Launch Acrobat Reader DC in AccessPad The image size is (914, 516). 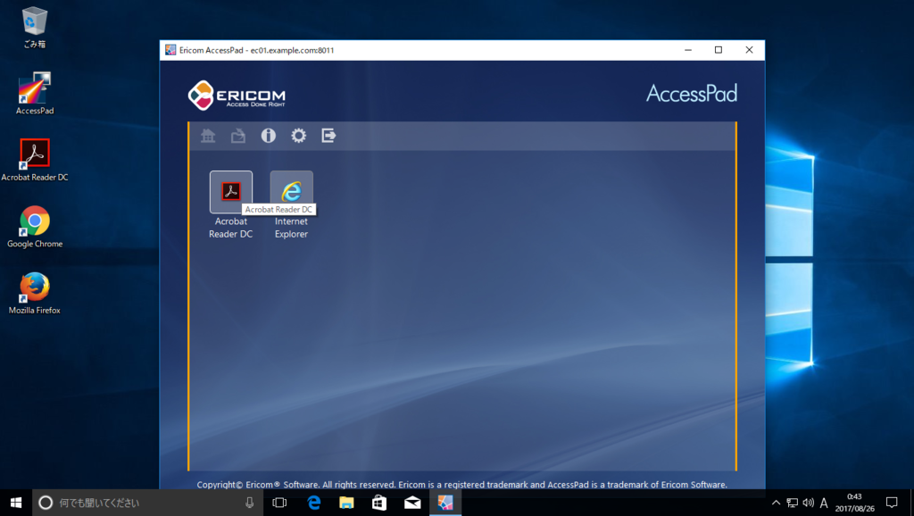point(231,192)
